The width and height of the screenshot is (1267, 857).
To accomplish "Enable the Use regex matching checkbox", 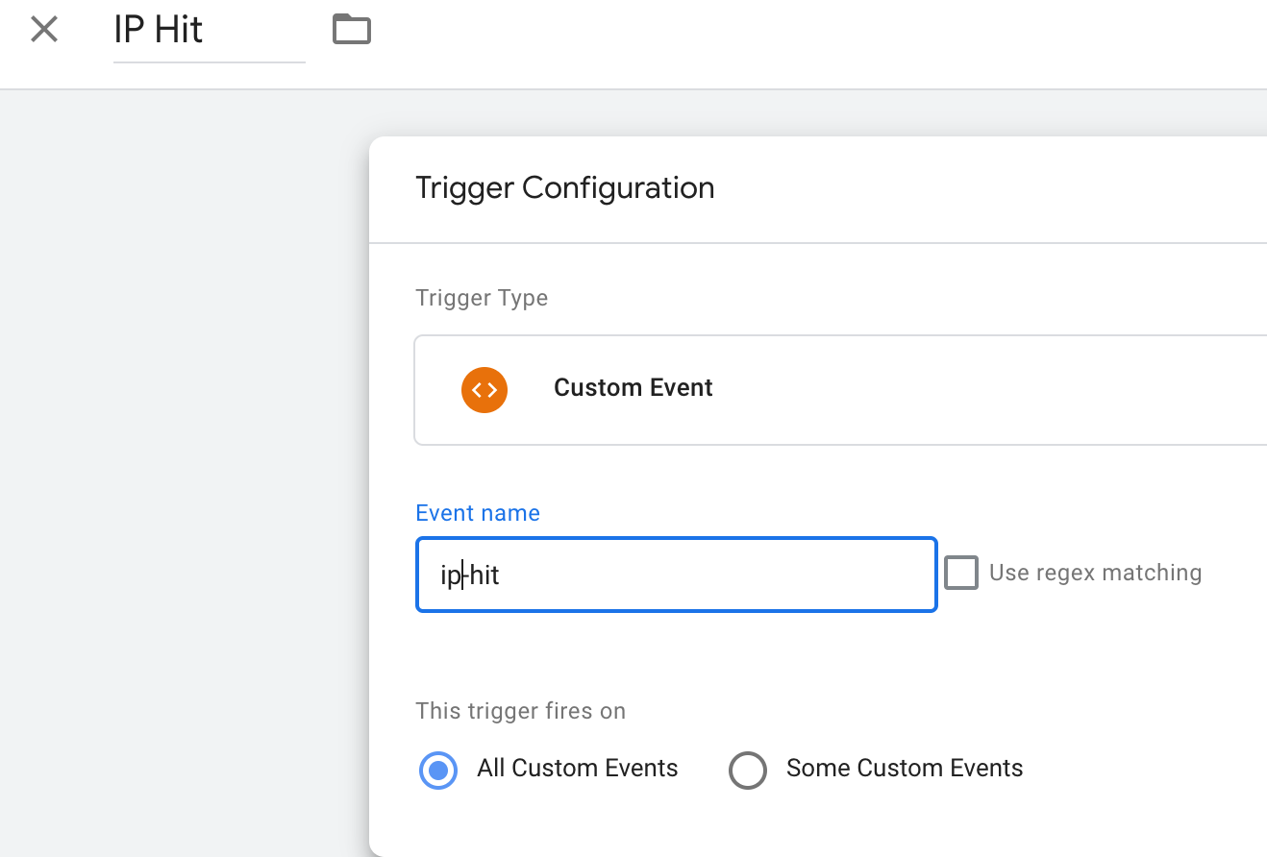I will point(961,573).
